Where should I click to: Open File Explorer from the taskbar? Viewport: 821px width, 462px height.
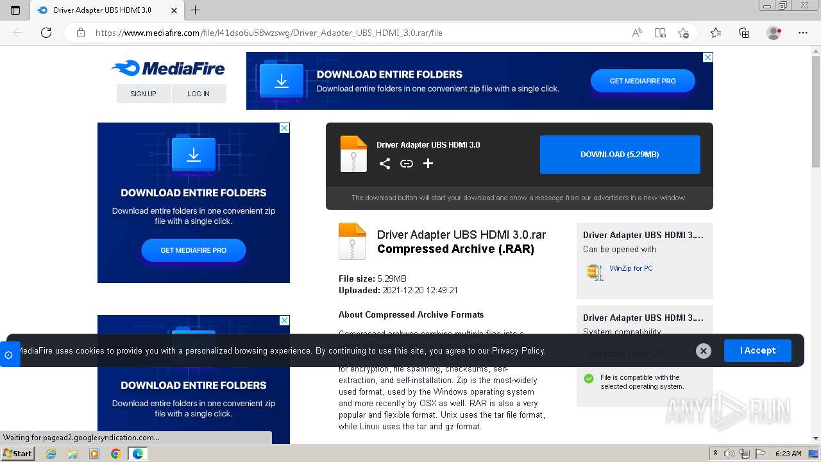pos(72,454)
